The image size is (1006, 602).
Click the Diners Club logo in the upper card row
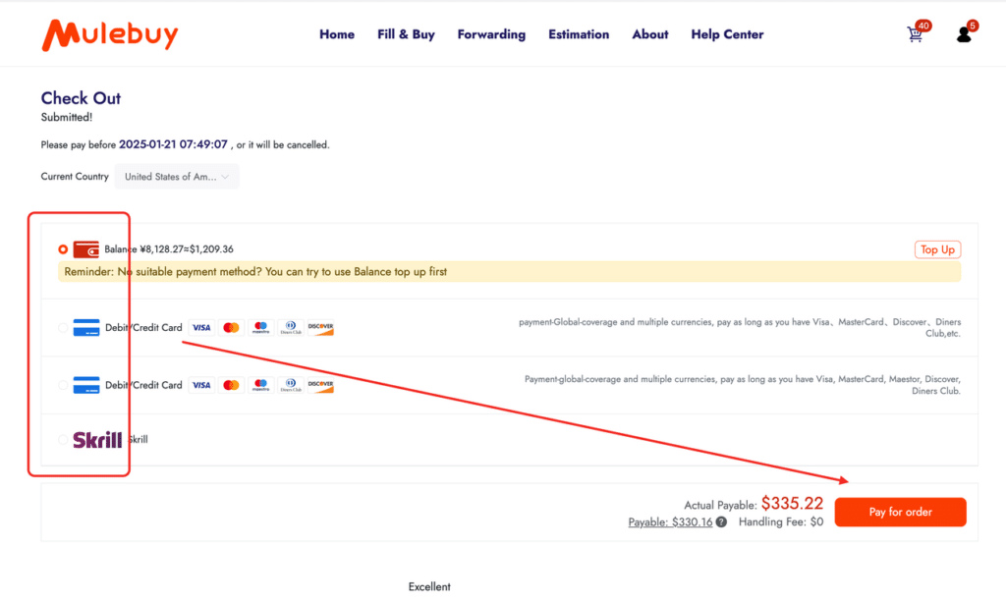(291, 328)
